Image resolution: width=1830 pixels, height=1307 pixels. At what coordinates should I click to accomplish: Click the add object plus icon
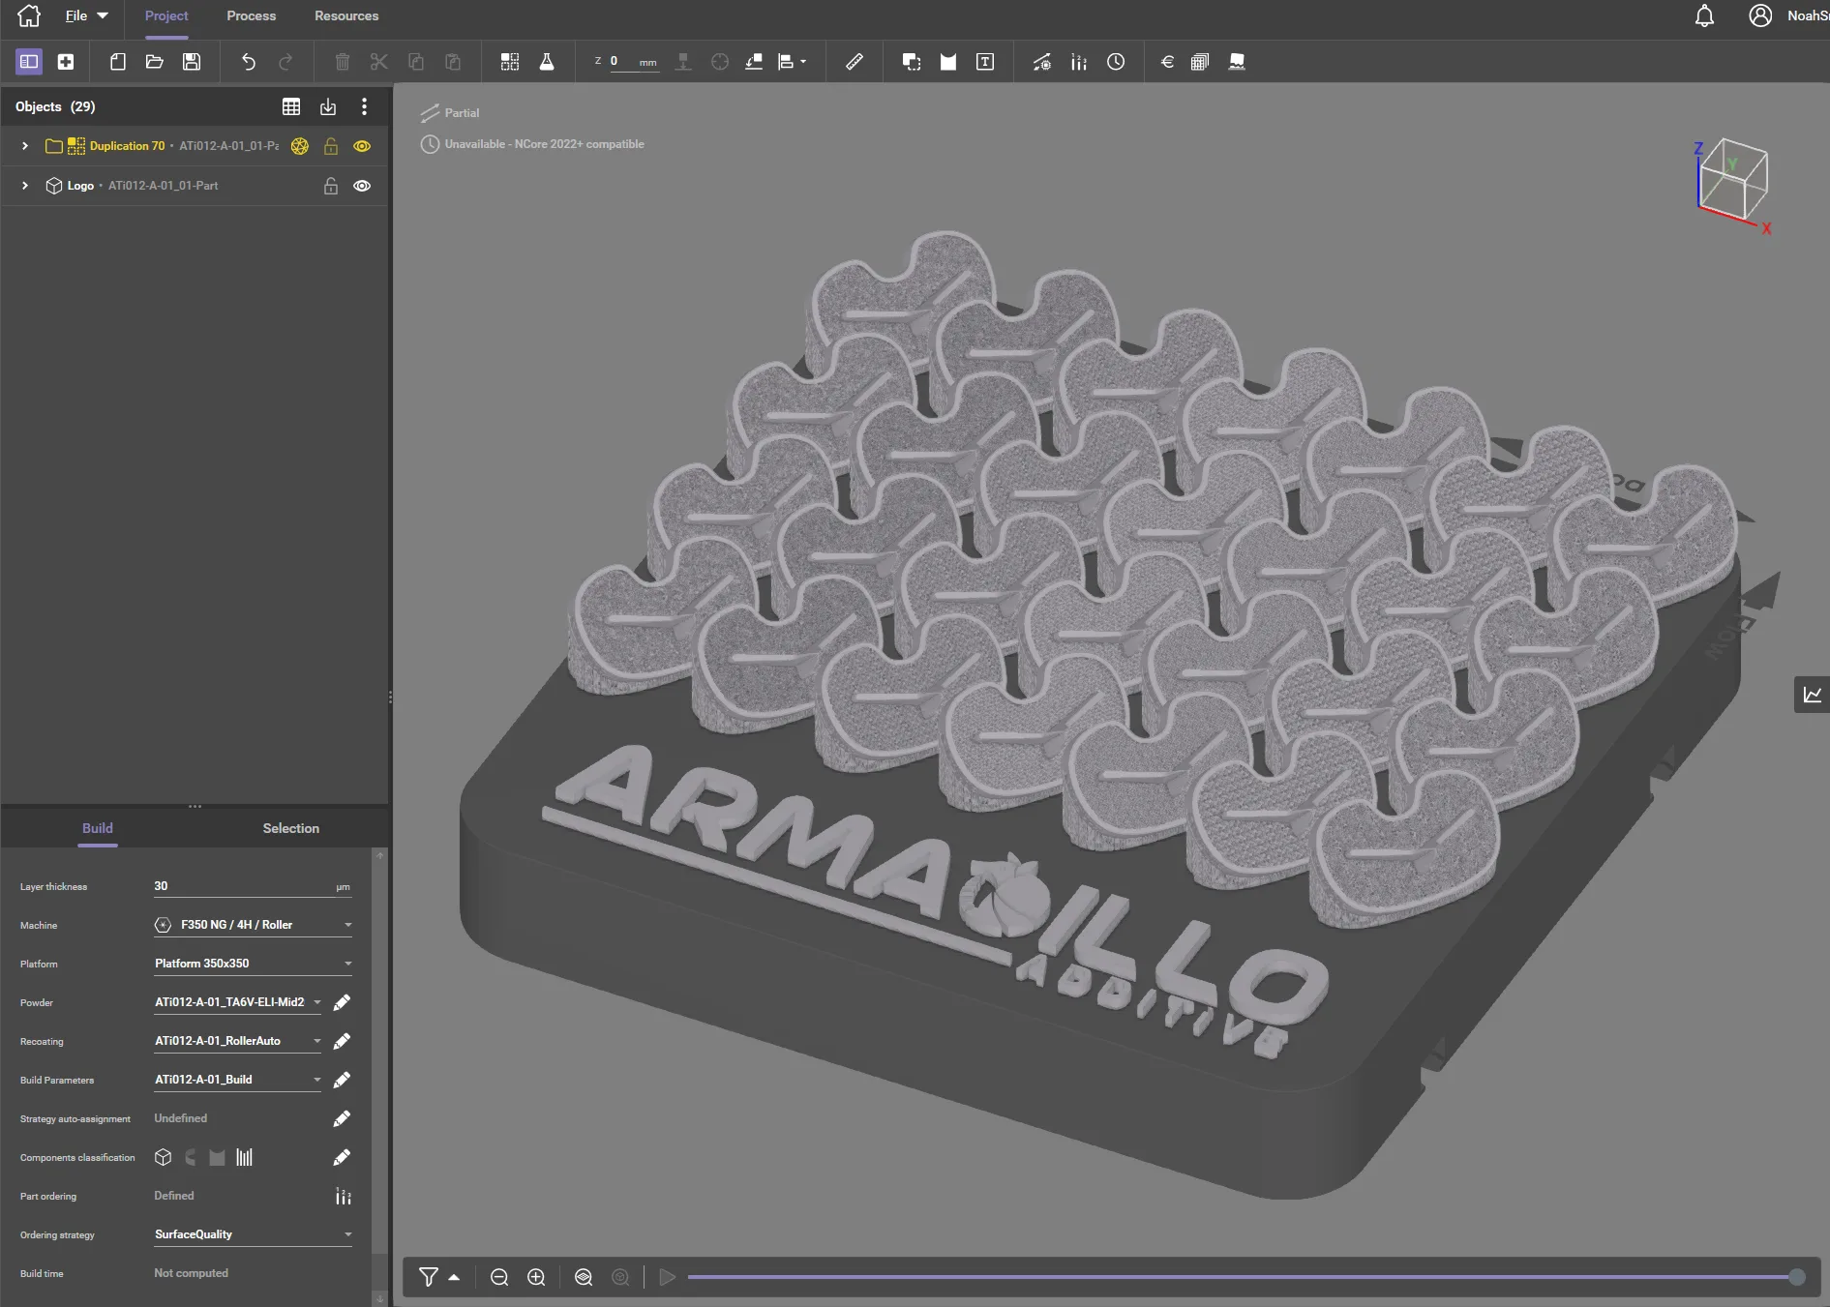click(x=66, y=62)
